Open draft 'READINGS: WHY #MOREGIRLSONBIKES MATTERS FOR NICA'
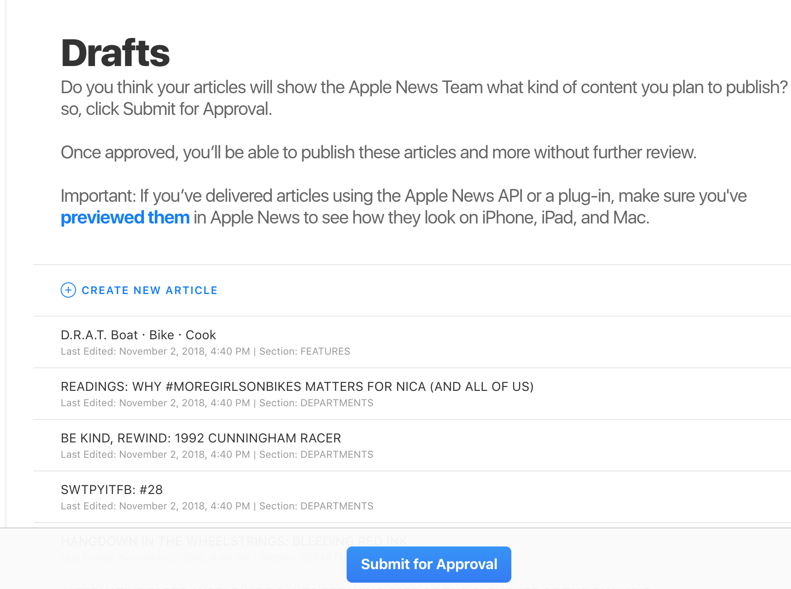This screenshot has width=791, height=589. coord(297,386)
